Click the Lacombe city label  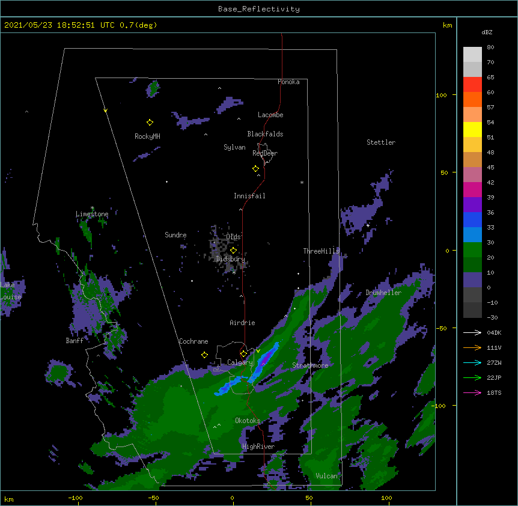tap(270, 115)
